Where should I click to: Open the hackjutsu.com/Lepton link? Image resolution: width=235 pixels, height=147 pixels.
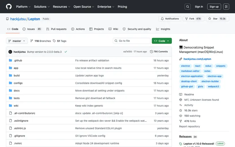pos(197,59)
